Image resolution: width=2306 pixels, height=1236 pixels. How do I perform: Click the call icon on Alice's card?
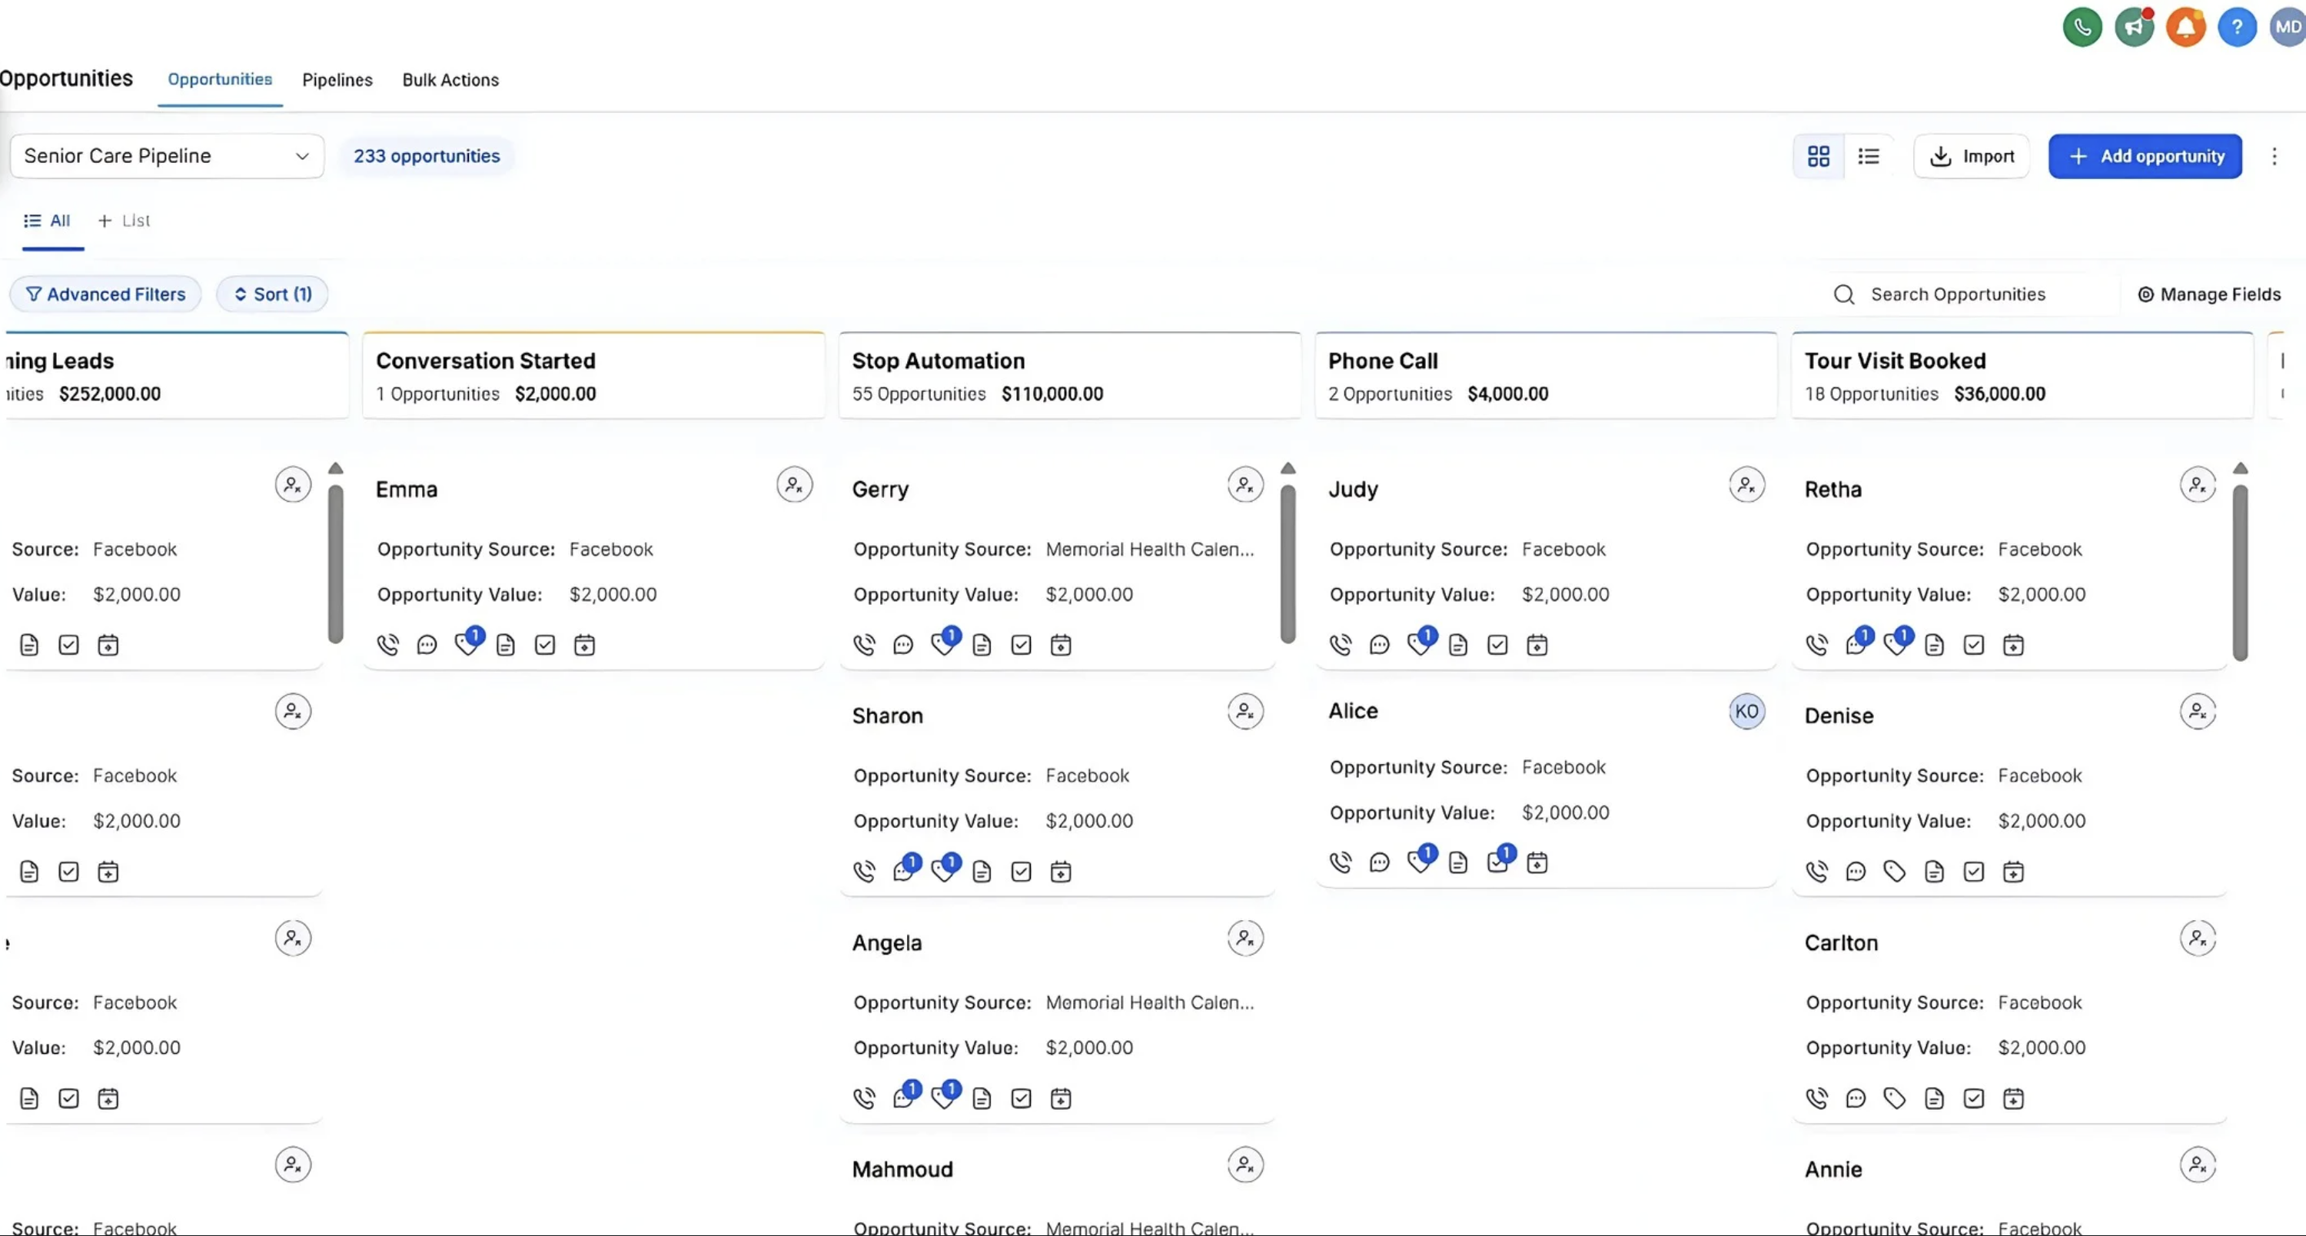pos(1340,862)
